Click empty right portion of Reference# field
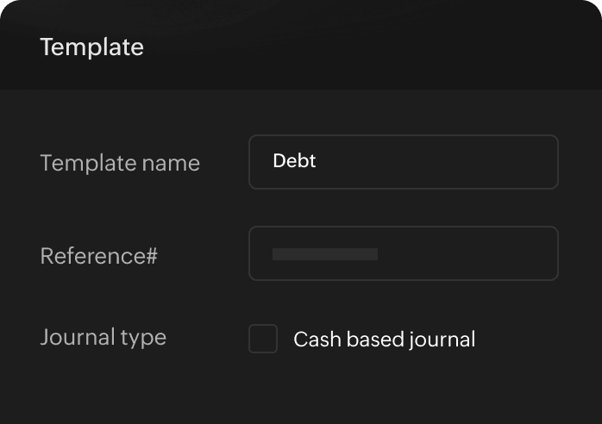 tap(483, 253)
